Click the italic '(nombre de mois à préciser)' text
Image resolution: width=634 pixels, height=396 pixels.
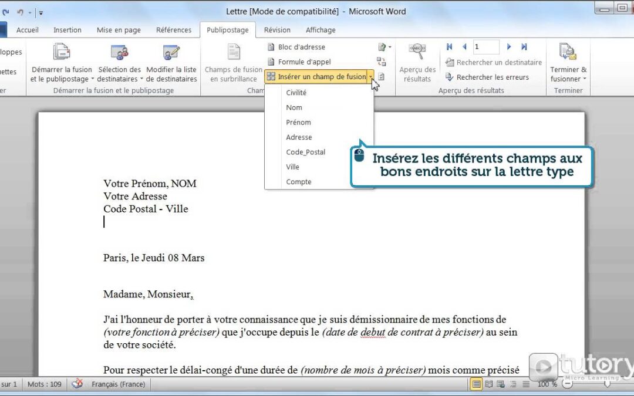point(363,370)
